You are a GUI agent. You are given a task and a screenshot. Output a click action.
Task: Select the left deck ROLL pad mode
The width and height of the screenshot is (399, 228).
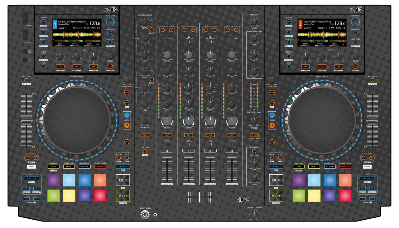click(69, 166)
